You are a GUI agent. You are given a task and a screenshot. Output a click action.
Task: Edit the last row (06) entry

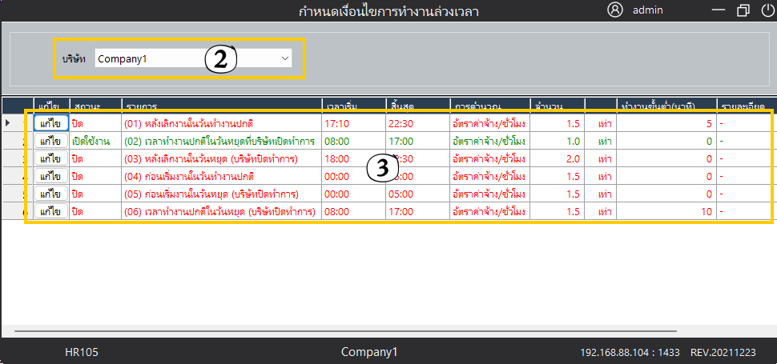(50, 211)
